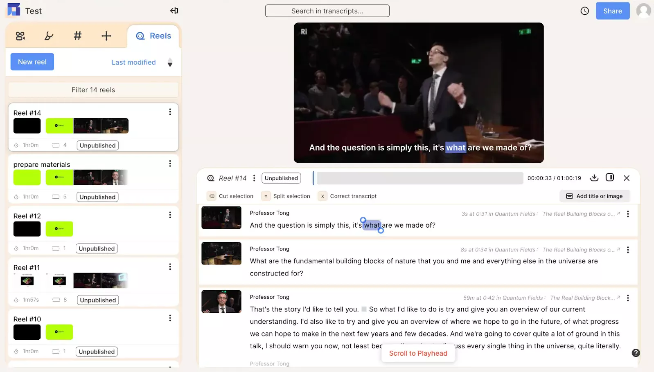The width and height of the screenshot is (654, 372).
Task: Open the highlighter tool tab
Action: click(49, 36)
